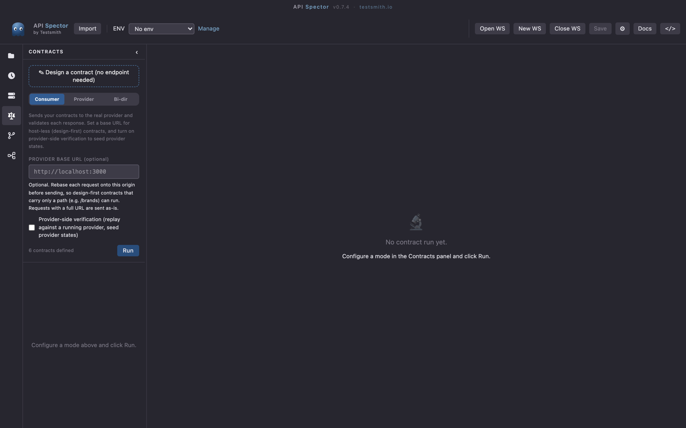Click the 'No contract run yet.' message

coord(416,242)
